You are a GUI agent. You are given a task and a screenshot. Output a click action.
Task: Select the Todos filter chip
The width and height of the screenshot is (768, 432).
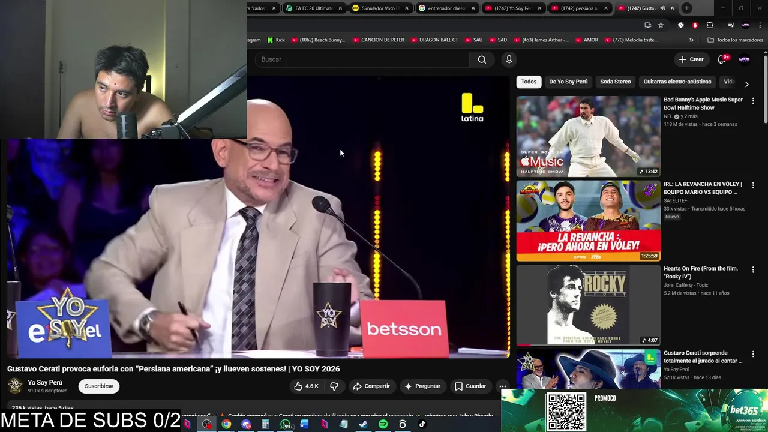[x=529, y=82]
